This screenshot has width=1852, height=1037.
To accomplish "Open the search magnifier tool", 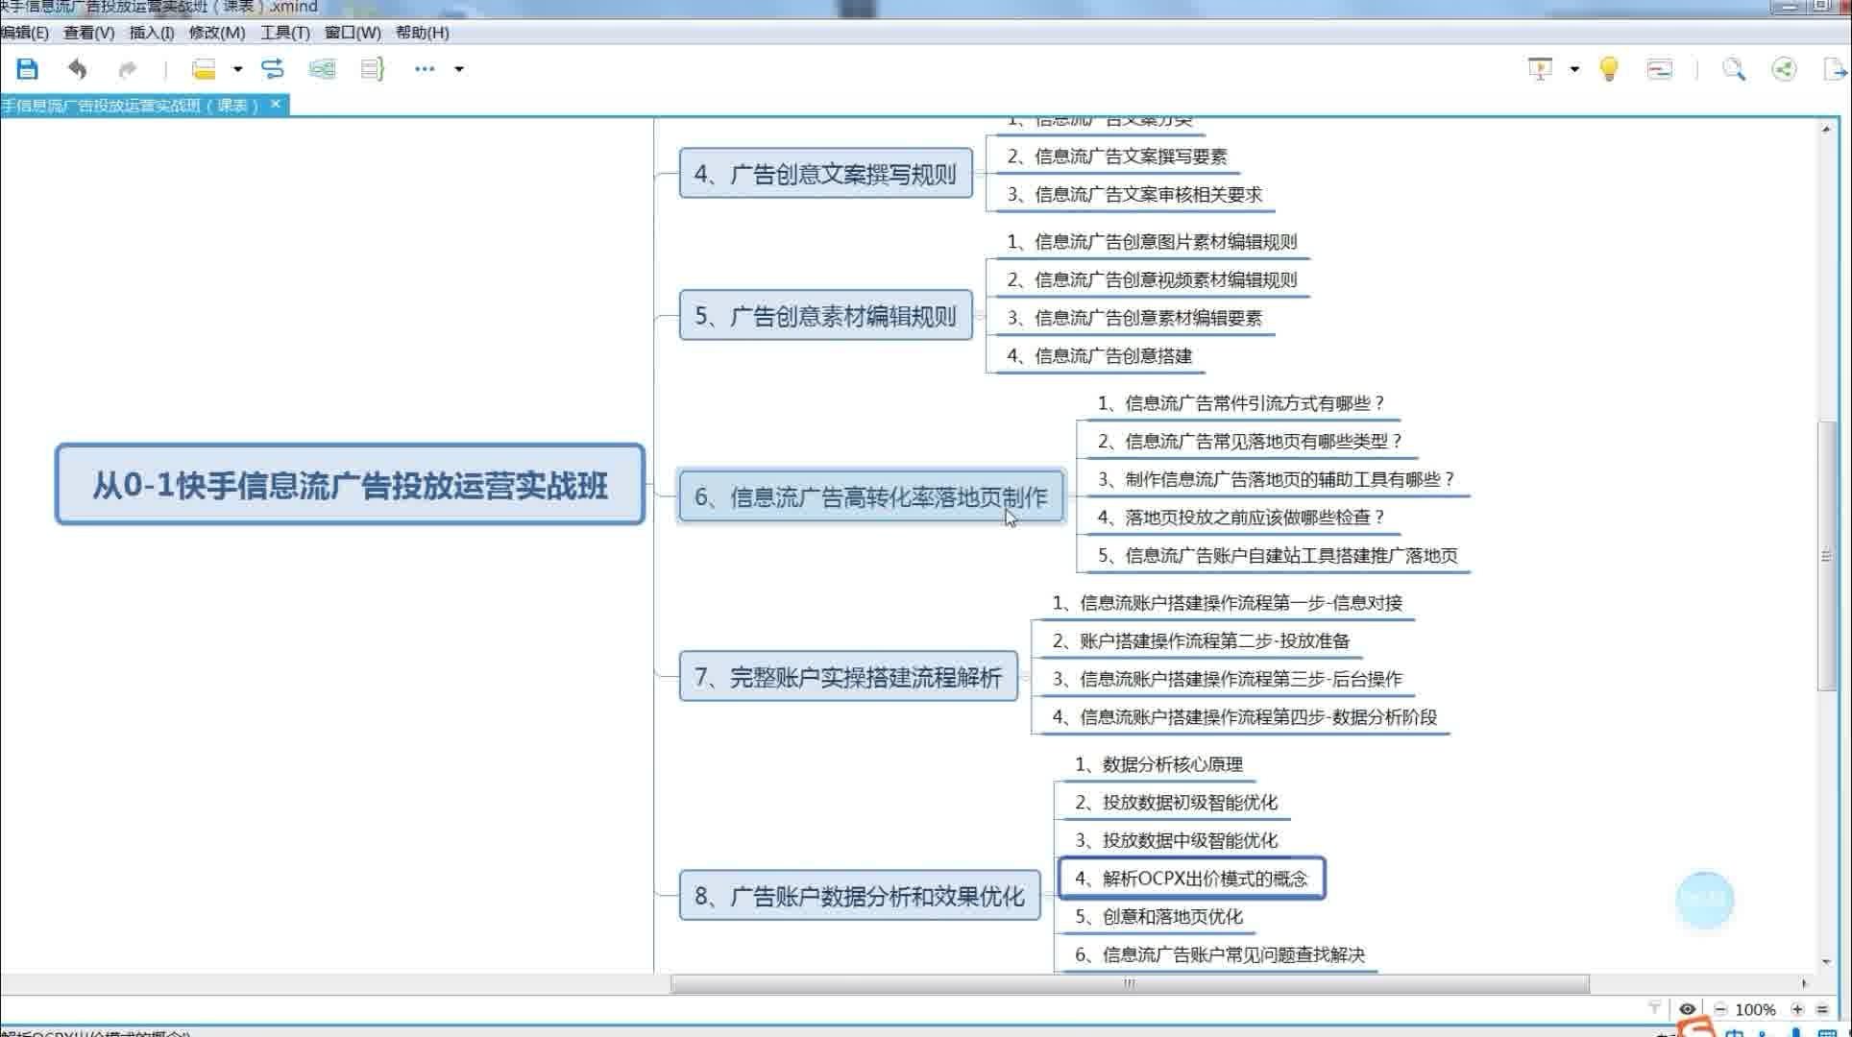I will [x=1734, y=69].
